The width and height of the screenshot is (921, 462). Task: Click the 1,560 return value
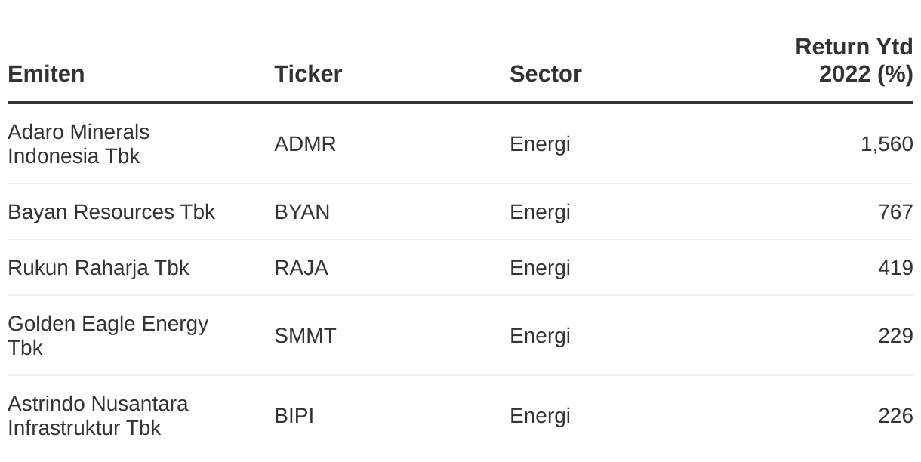click(x=887, y=144)
